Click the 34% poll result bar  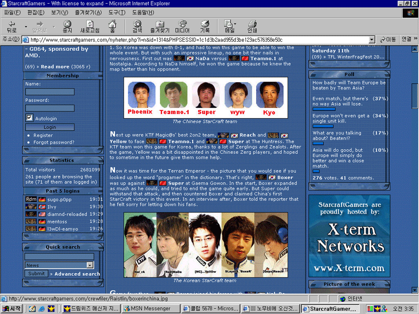(323, 126)
